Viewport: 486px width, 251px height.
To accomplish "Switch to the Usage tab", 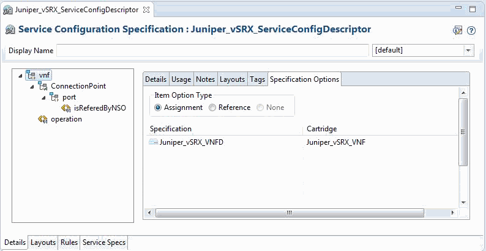I will click(181, 79).
